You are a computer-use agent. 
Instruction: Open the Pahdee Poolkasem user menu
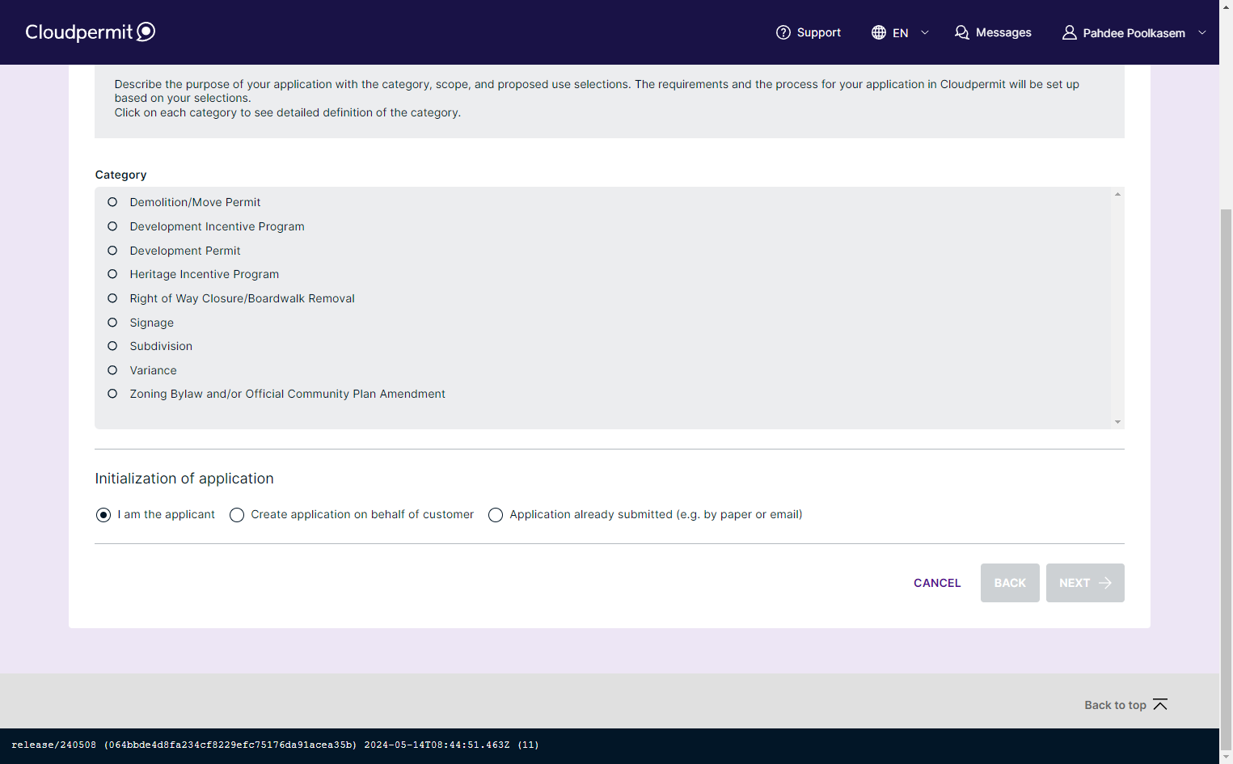point(1134,32)
